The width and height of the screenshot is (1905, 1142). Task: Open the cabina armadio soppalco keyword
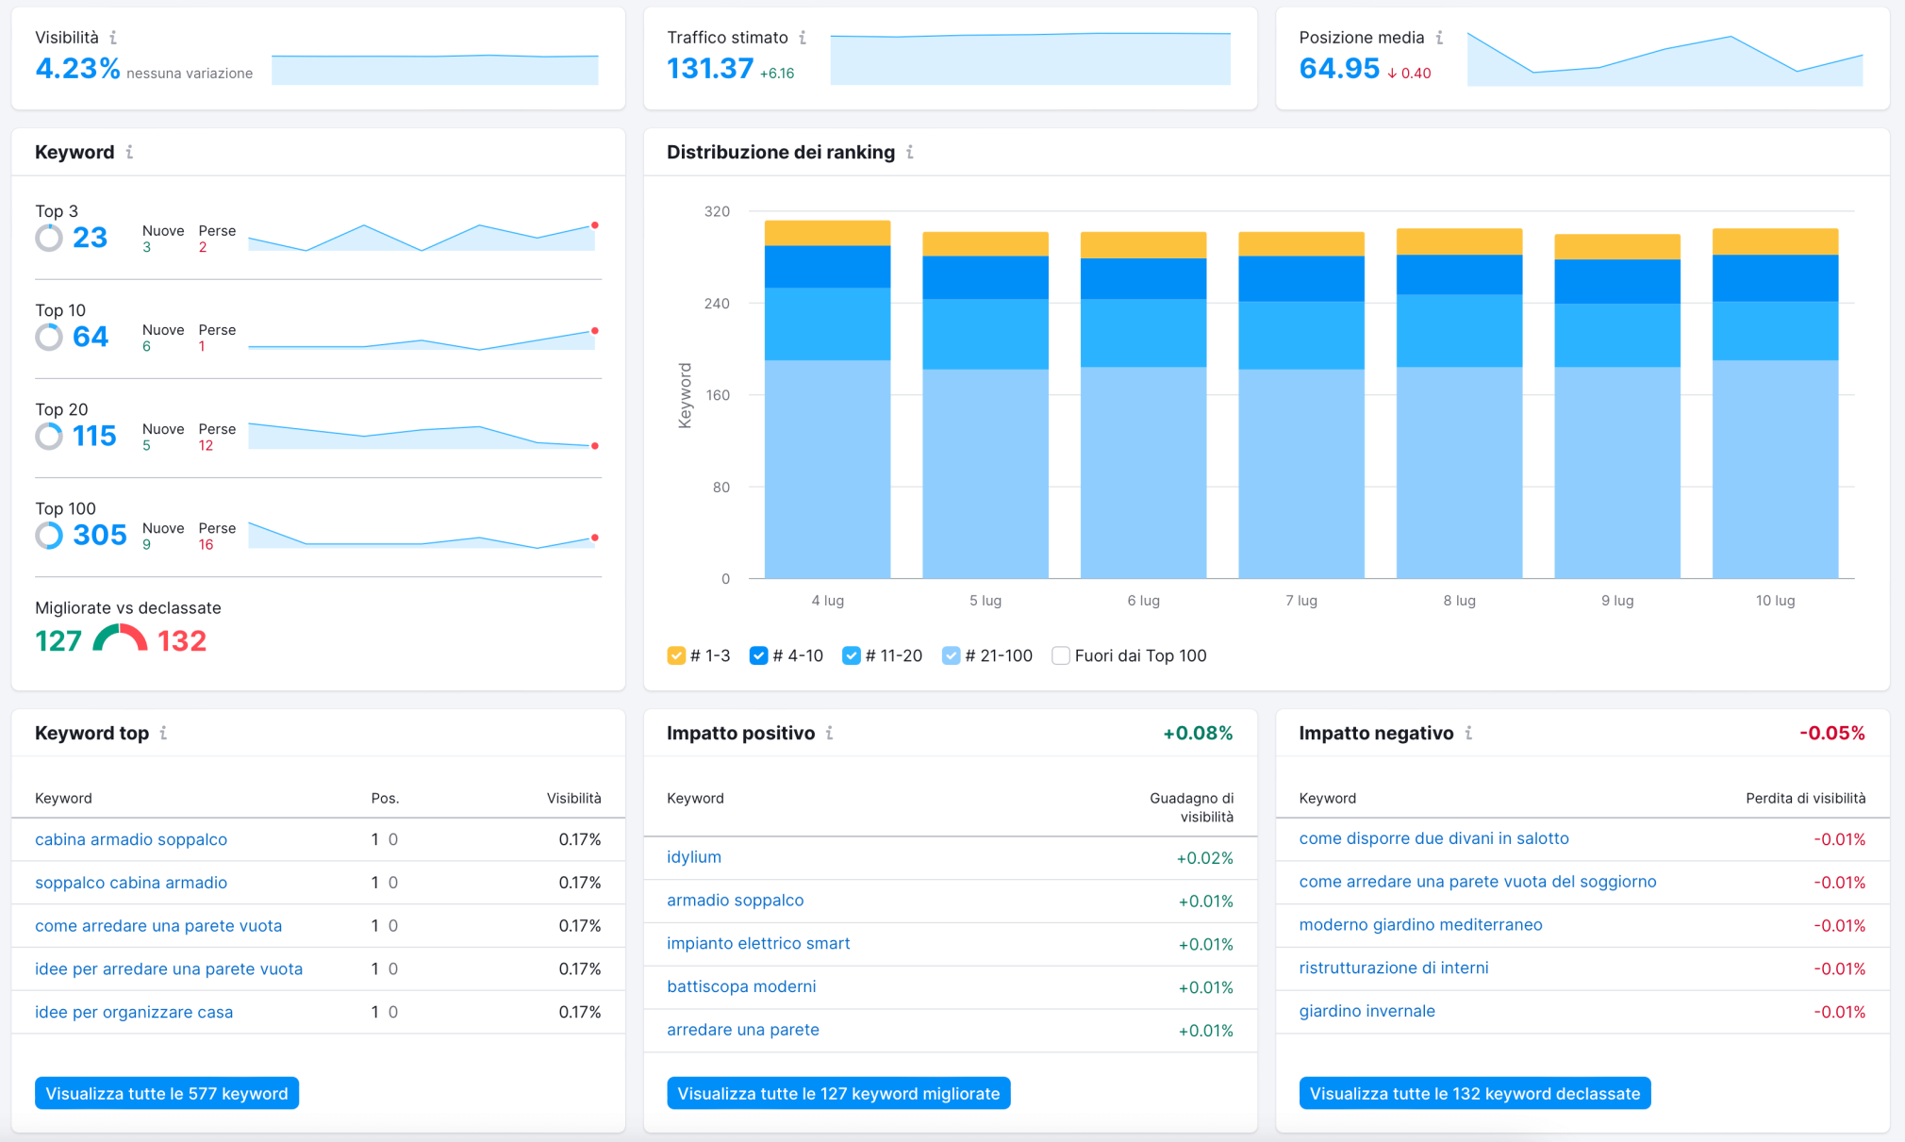[131, 839]
